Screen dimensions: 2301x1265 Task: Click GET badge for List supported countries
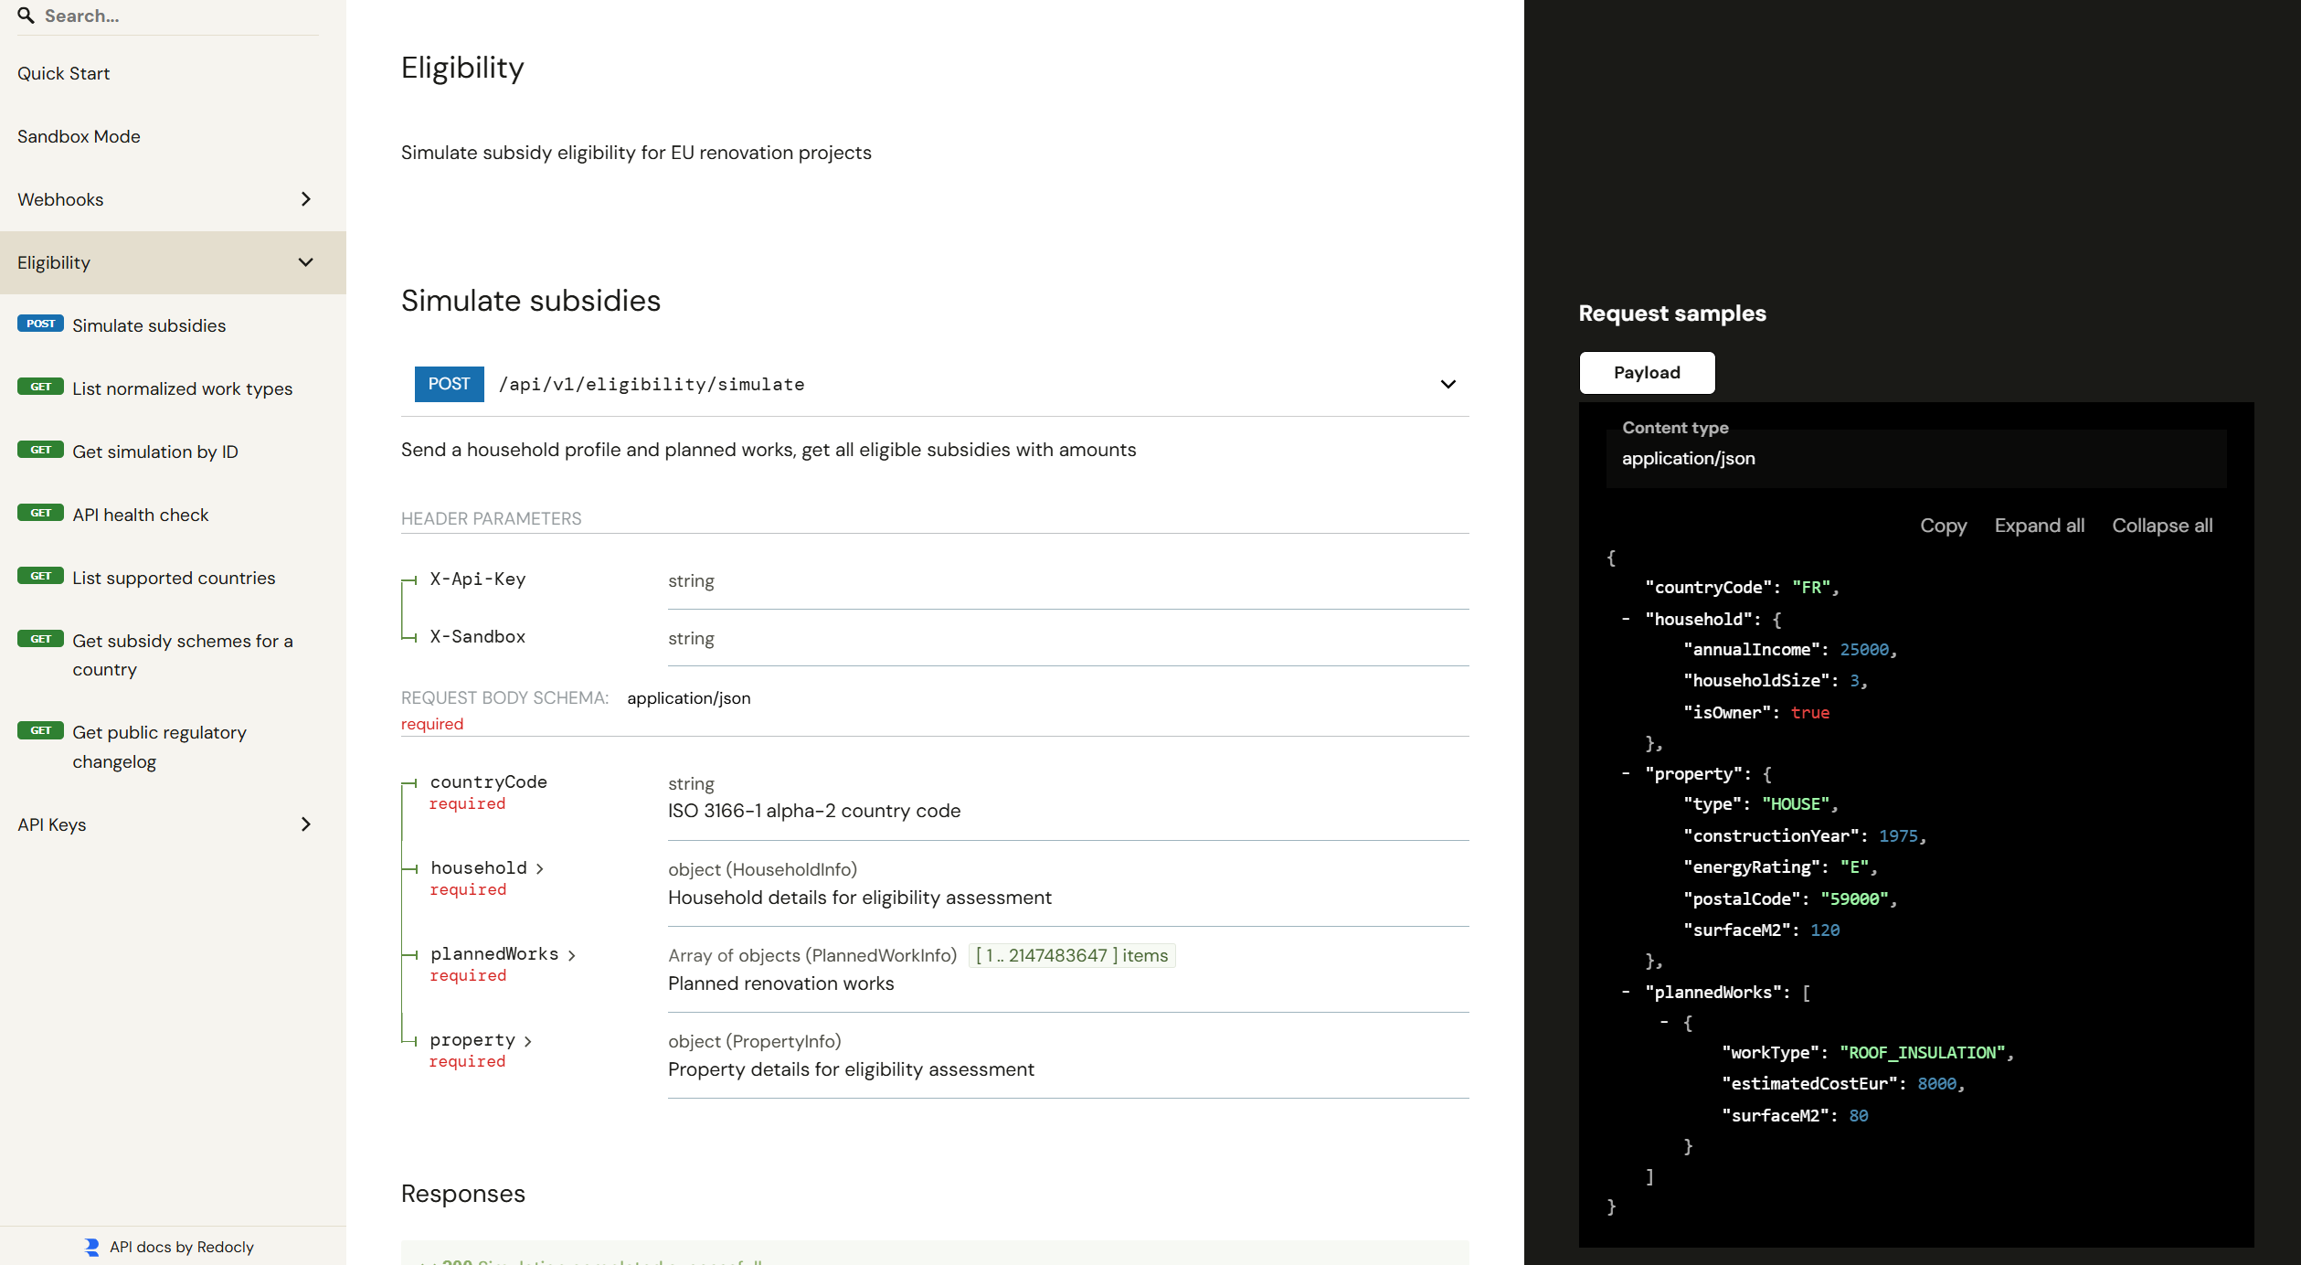(40, 576)
